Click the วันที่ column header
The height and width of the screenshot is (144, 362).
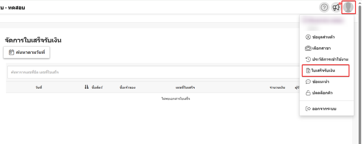point(39,87)
